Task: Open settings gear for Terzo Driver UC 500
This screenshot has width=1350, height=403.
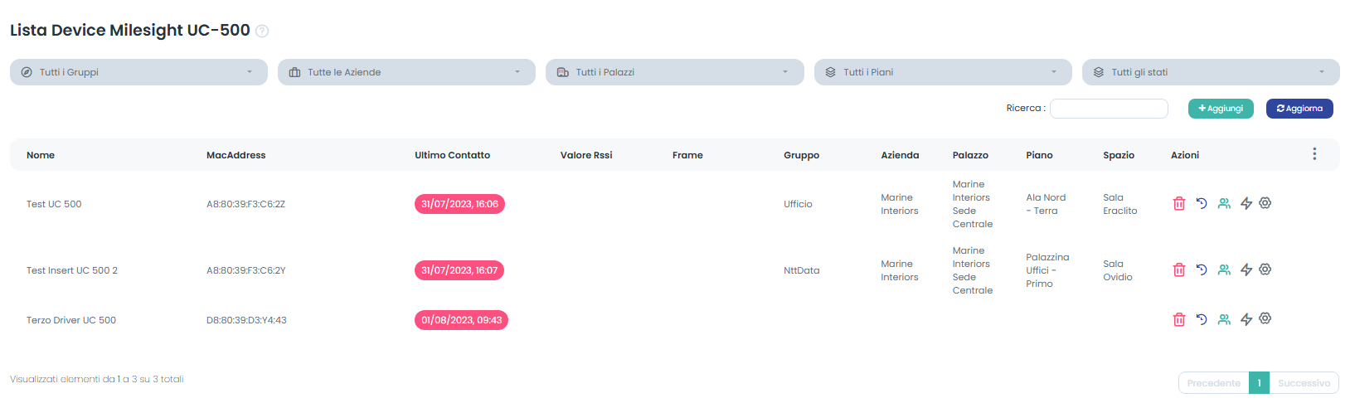Action: pos(1265,318)
